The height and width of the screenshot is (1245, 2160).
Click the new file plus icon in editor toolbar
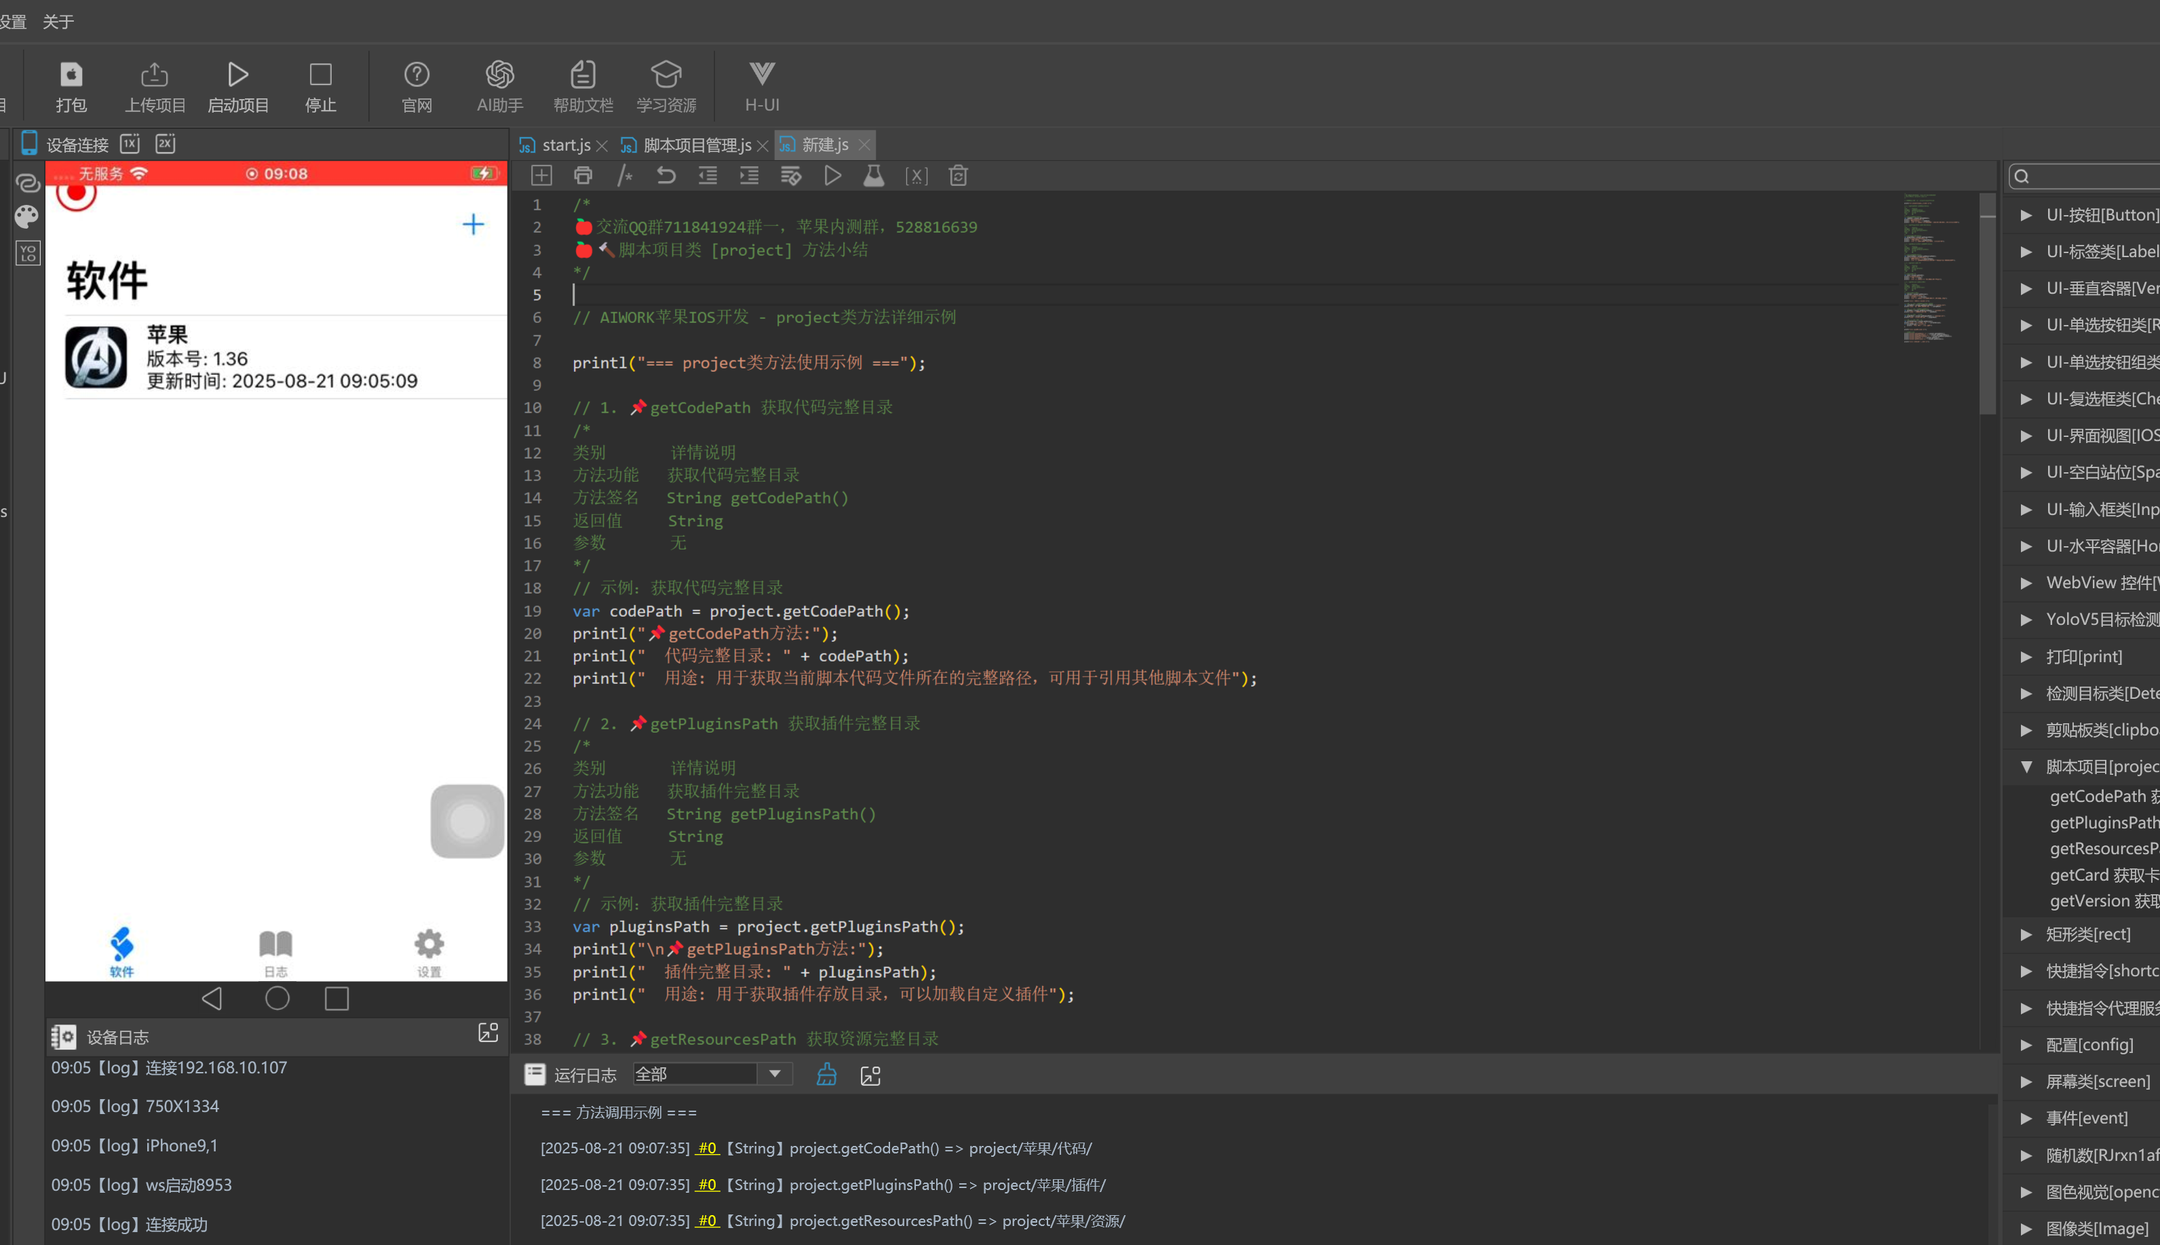coord(541,175)
